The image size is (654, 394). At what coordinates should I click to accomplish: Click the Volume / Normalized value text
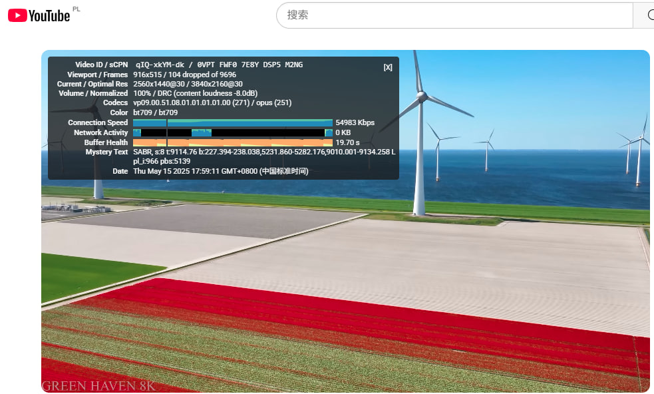(x=195, y=94)
